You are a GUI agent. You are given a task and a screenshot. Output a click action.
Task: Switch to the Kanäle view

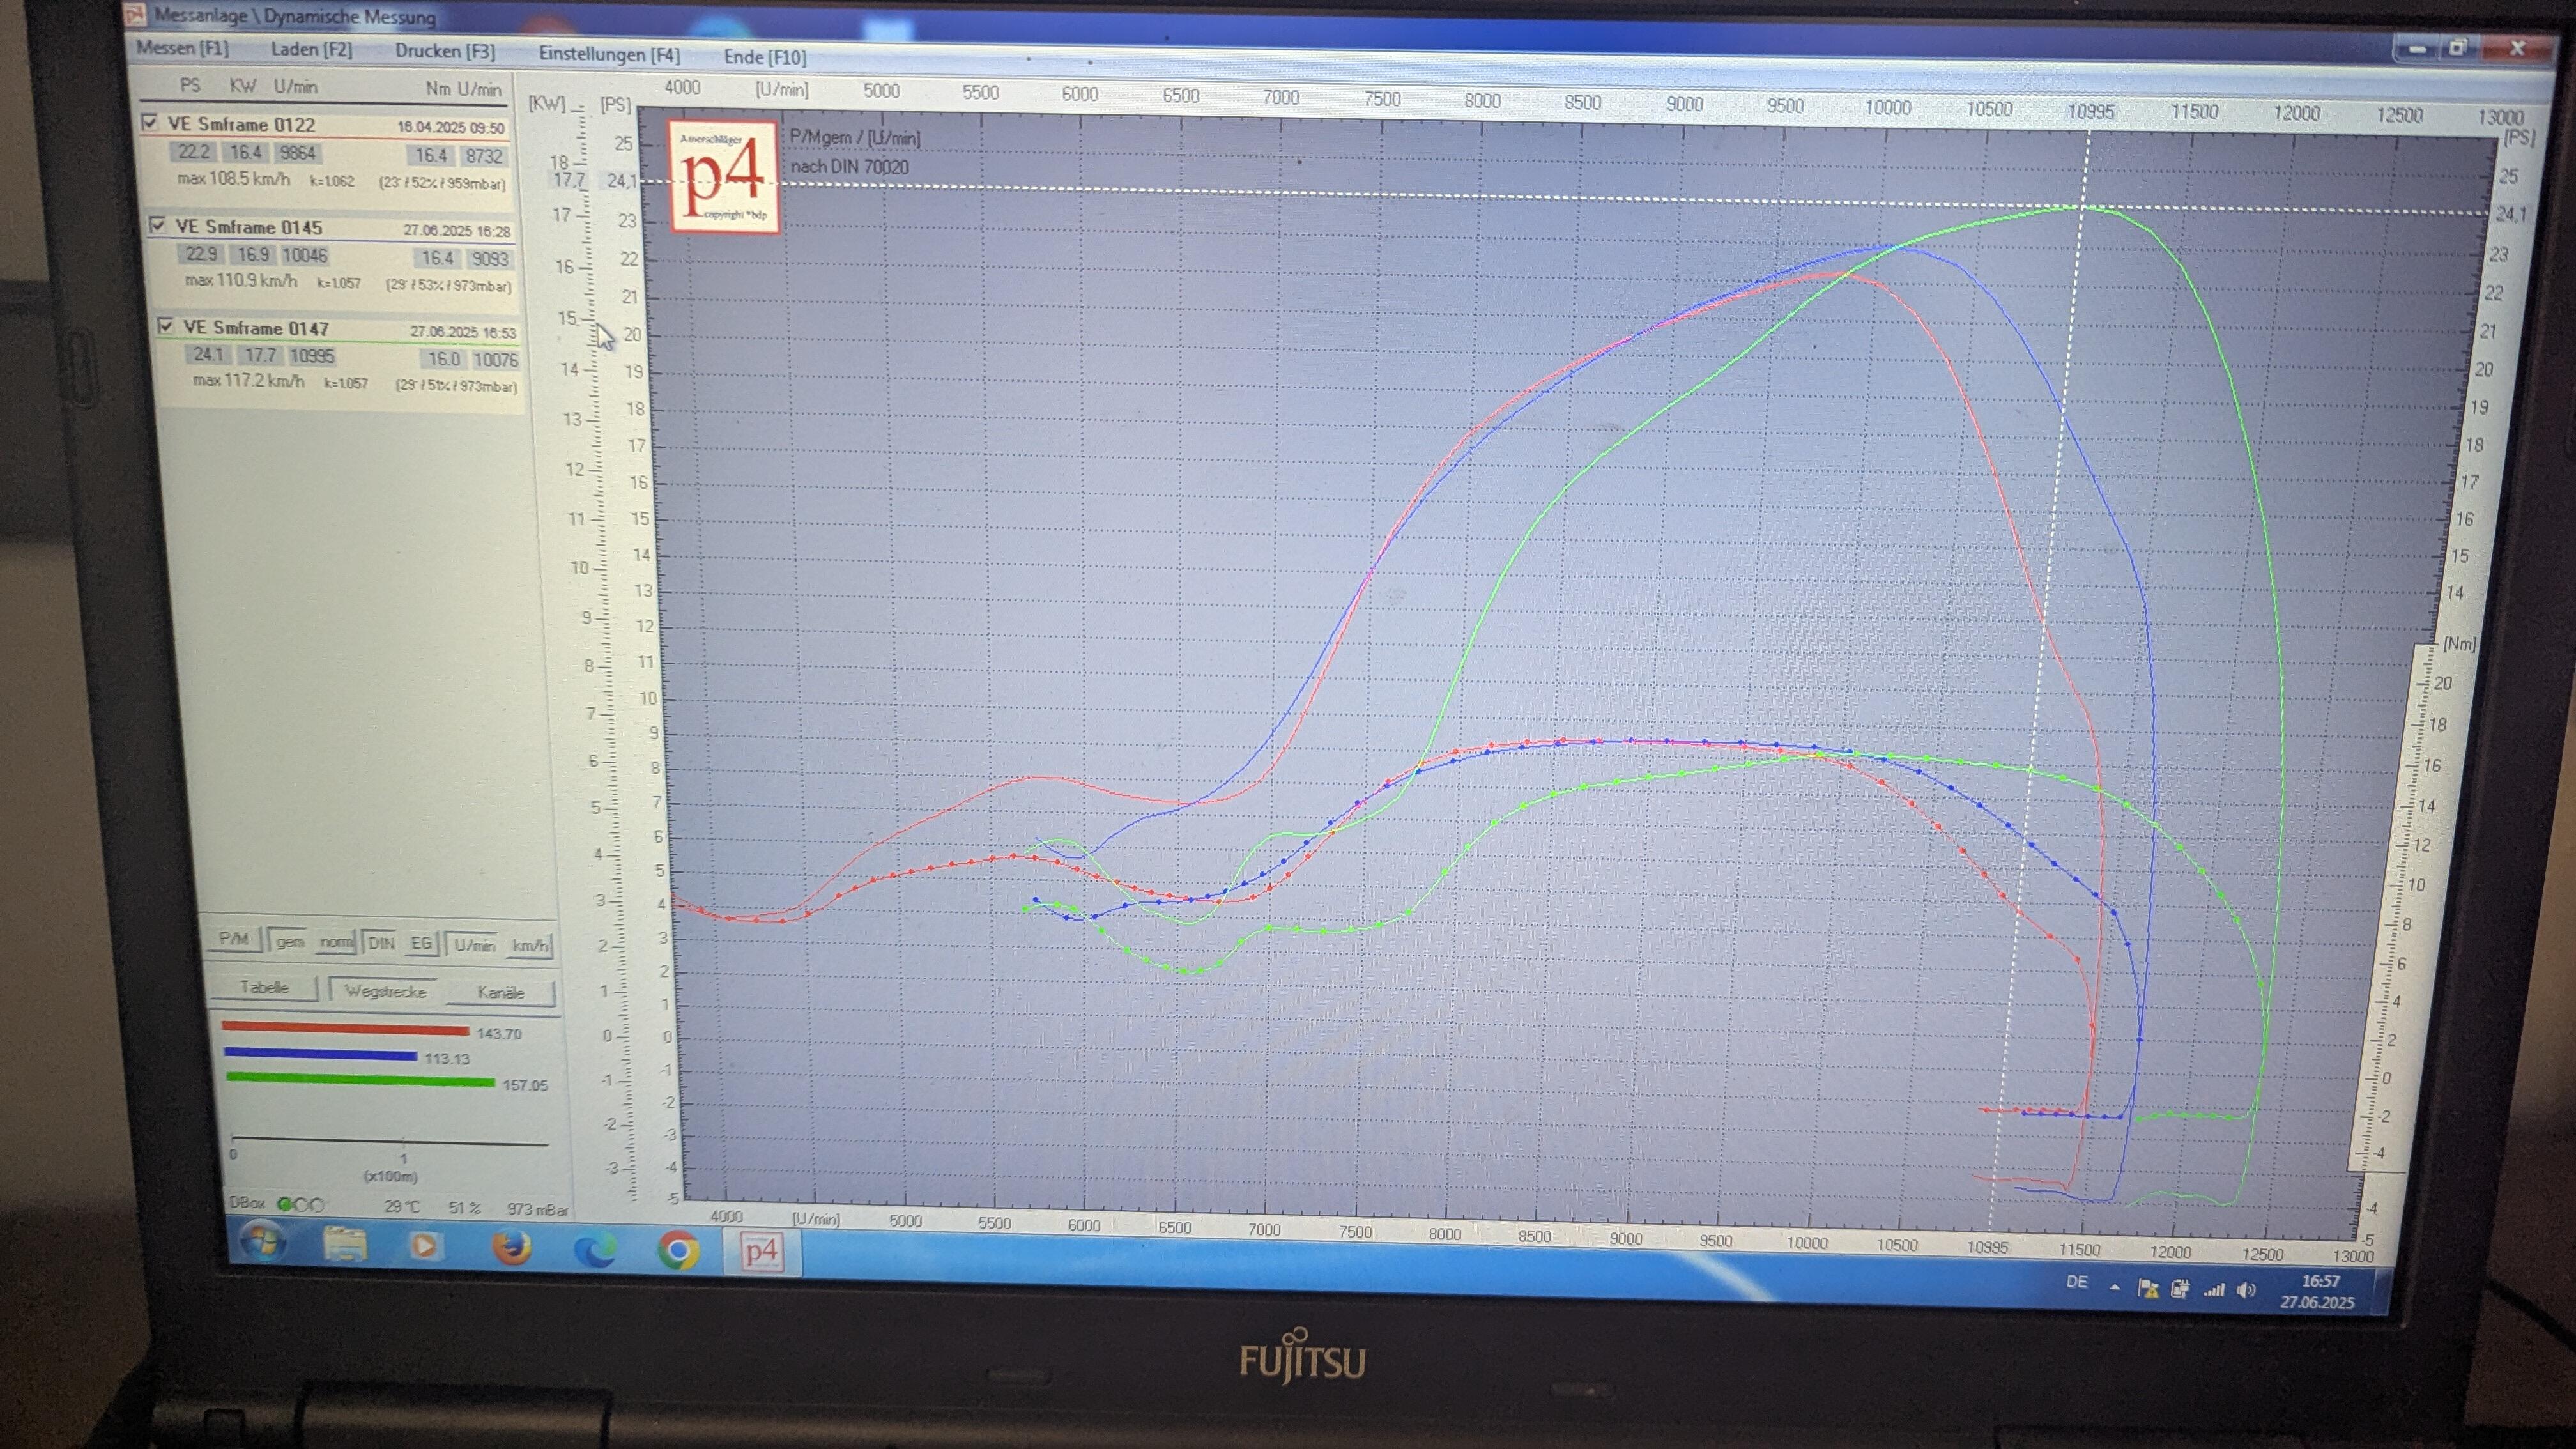500,992
